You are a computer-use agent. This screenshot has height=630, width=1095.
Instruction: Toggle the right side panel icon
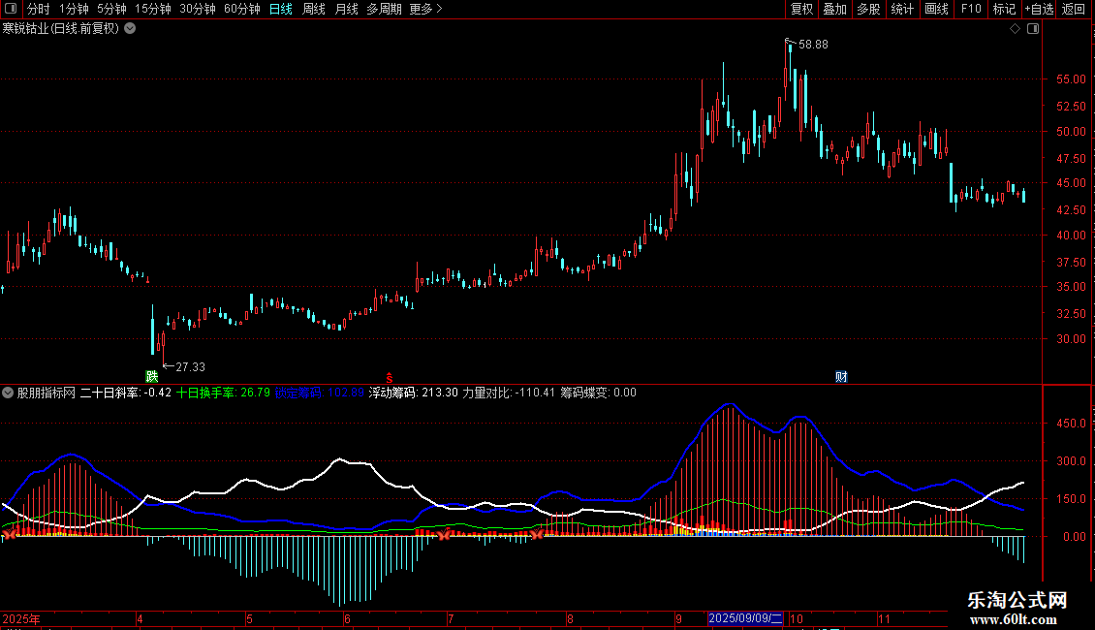(1033, 29)
